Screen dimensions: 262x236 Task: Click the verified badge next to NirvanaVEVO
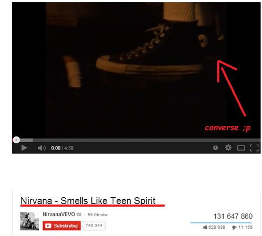coord(79,214)
